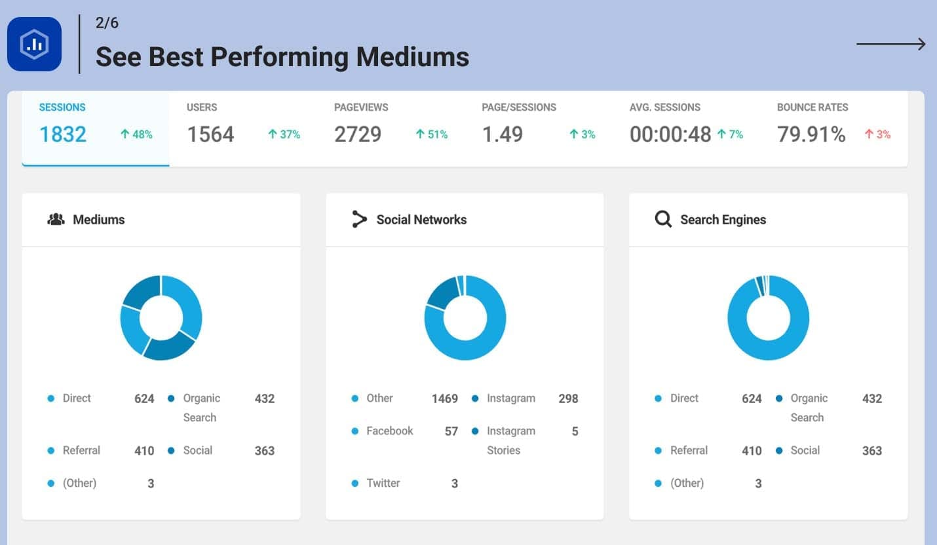Click the Databox logo icon
This screenshot has height=545, width=937.
coord(34,44)
